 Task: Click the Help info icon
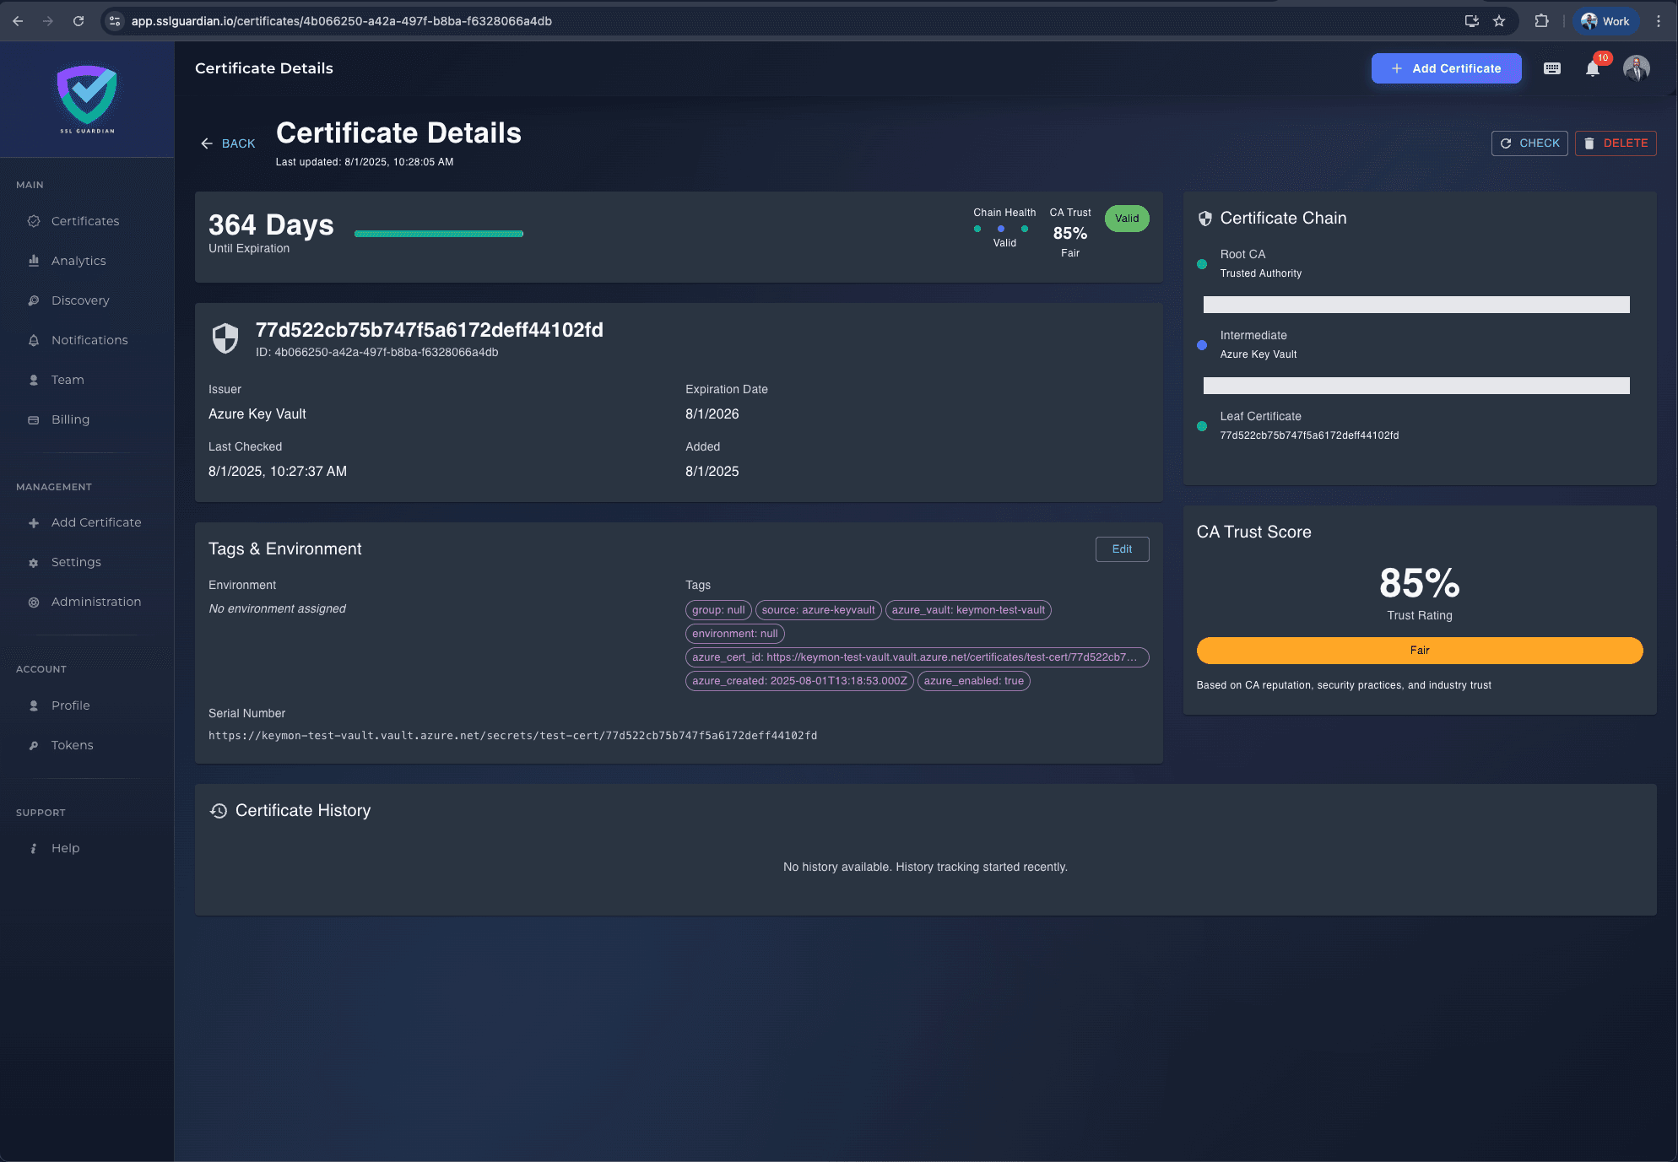click(x=34, y=848)
